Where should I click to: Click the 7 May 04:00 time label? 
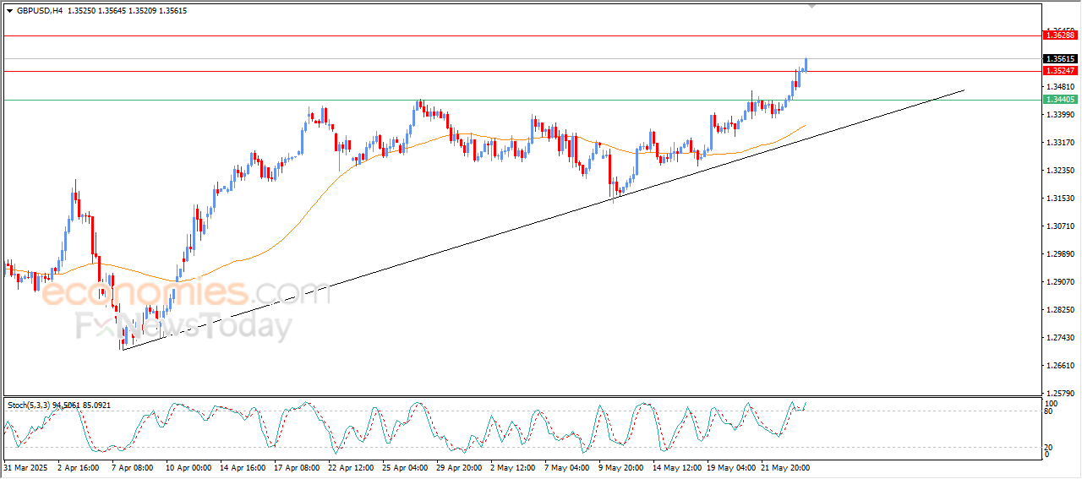[x=566, y=467]
